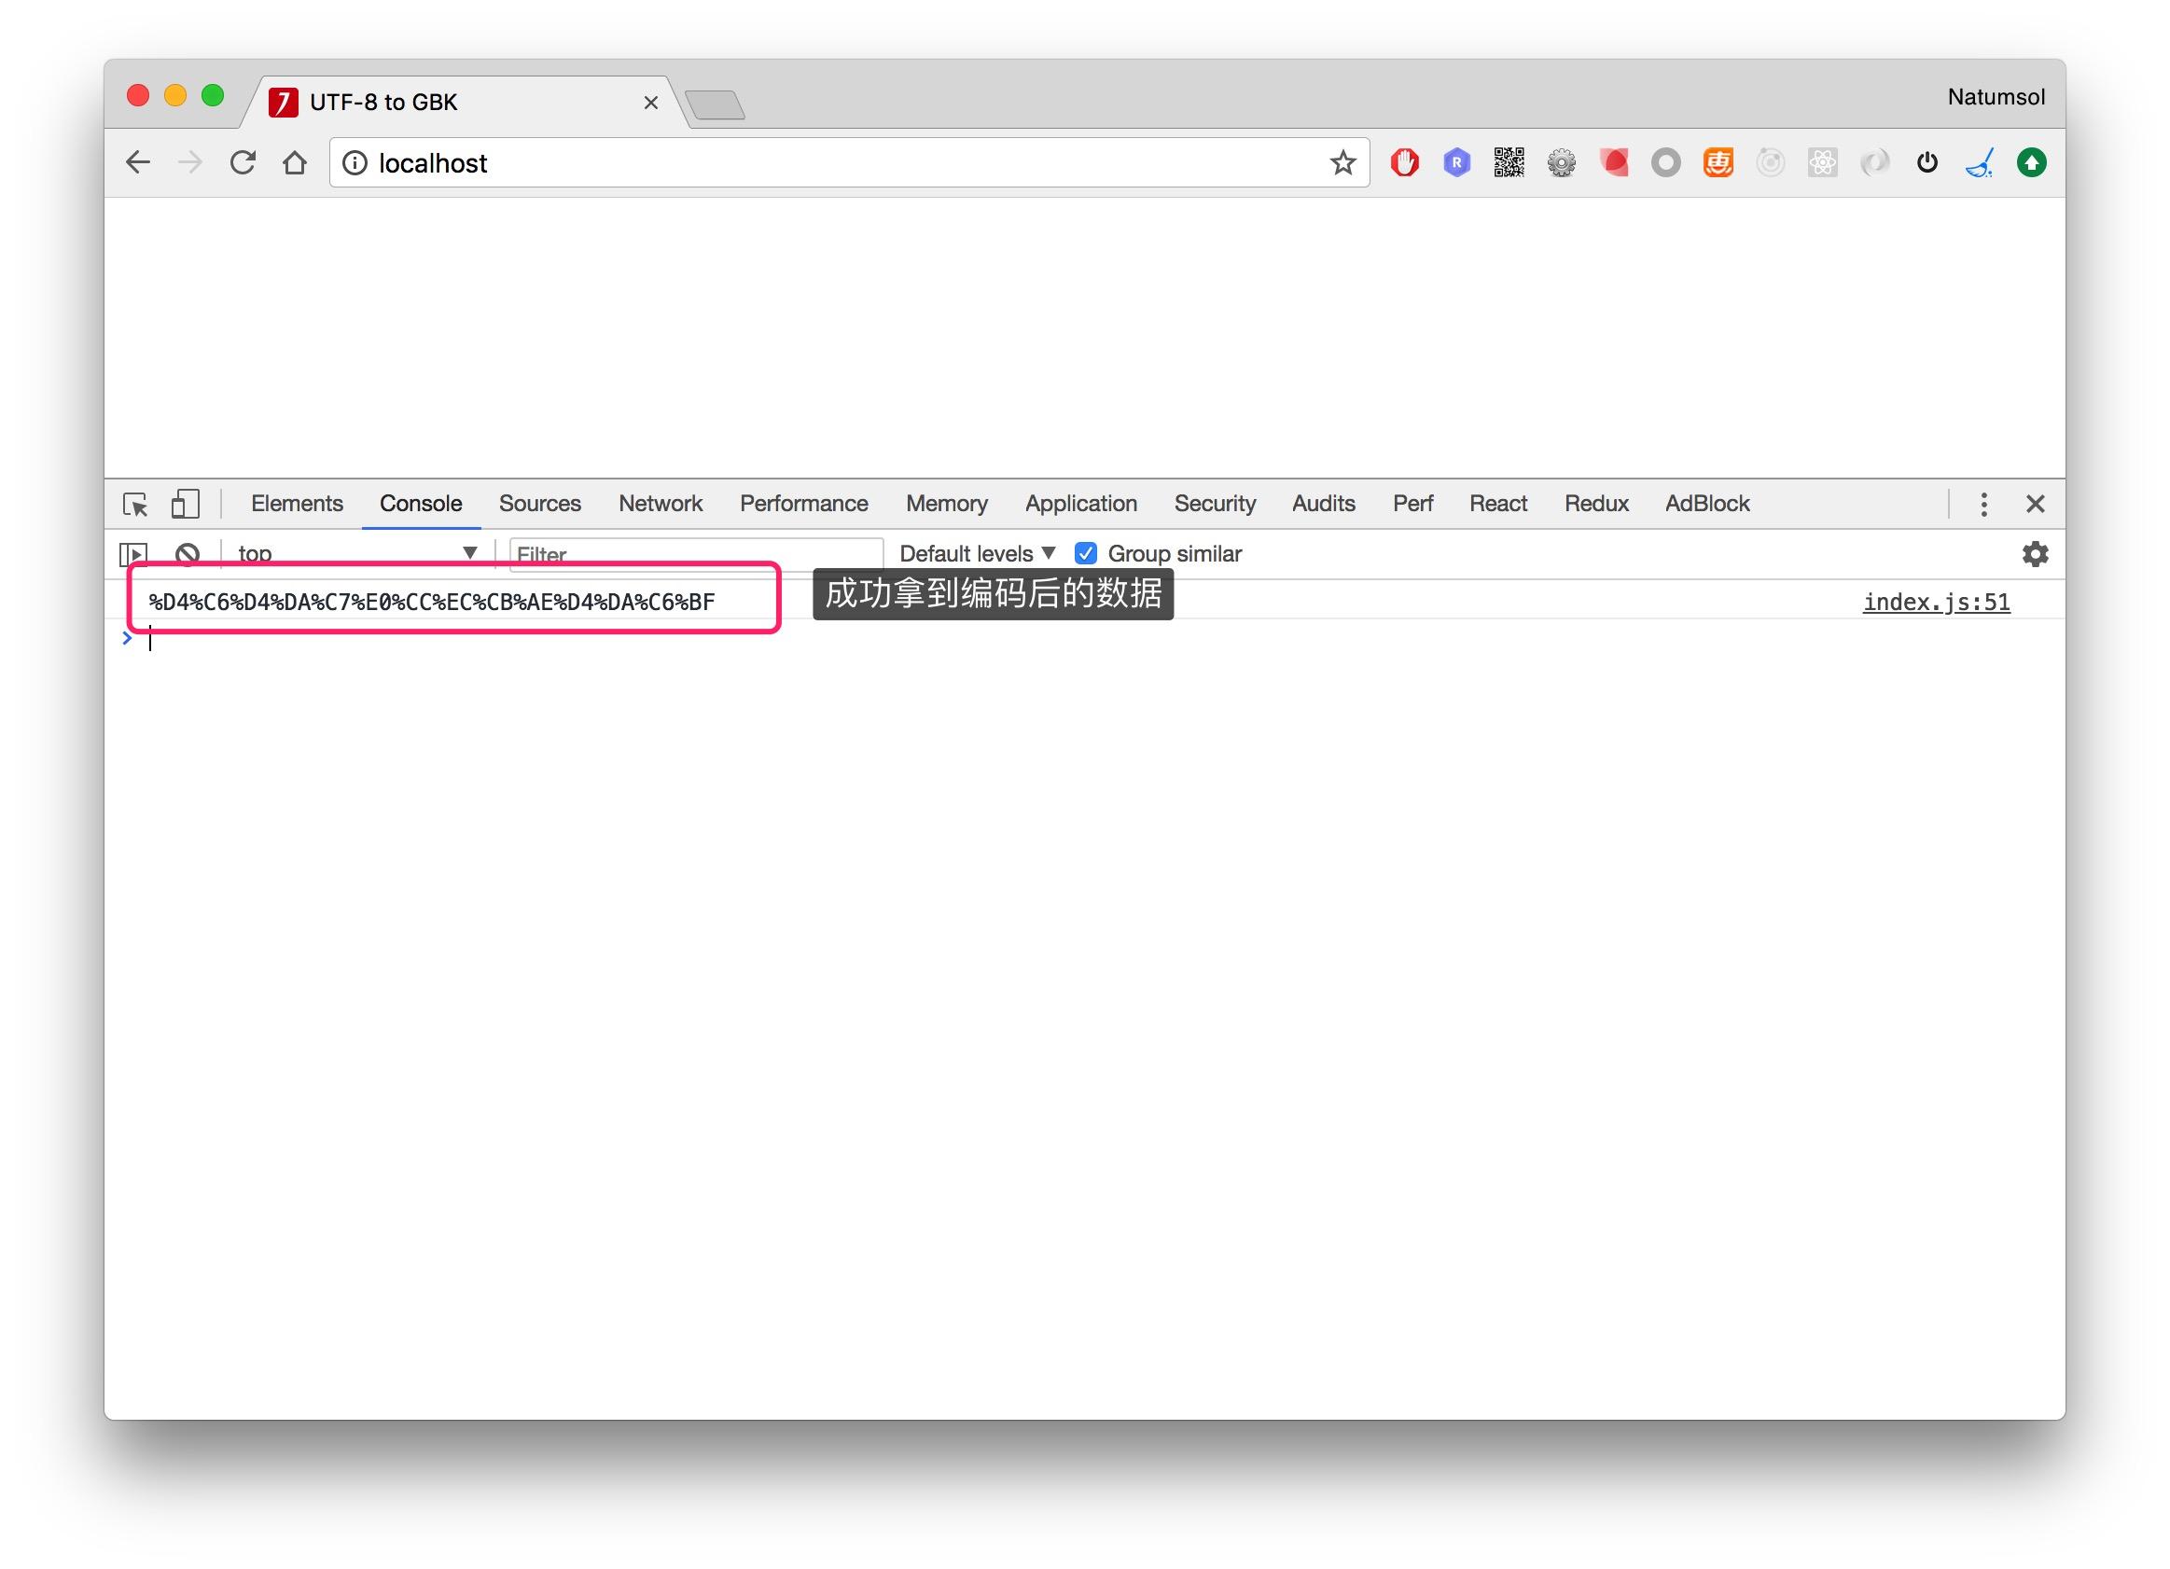Show the console sidebar panel icon
Image resolution: width=2170 pixels, height=1569 pixels.
point(133,554)
